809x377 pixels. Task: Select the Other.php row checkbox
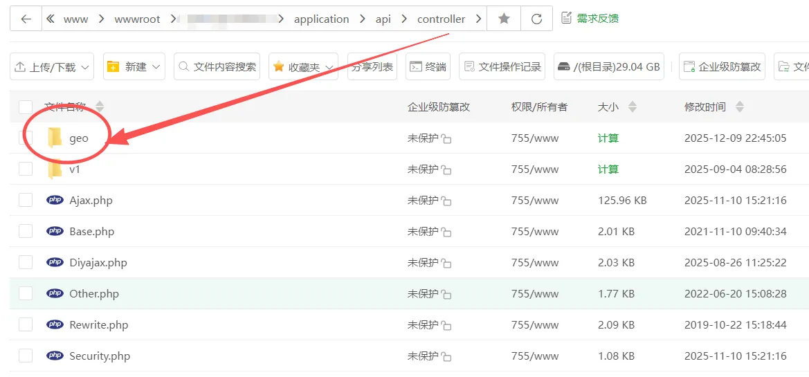26,293
